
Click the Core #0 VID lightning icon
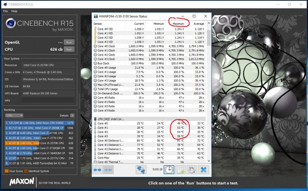pos(95,29)
